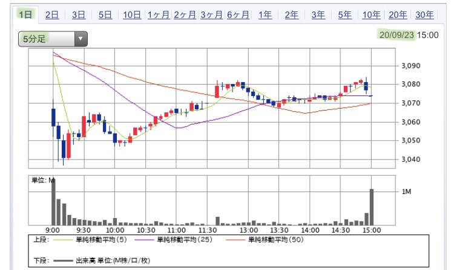Click the 15:00 timestamp near the date
The width and height of the screenshot is (454, 270).
click(x=428, y=35)
